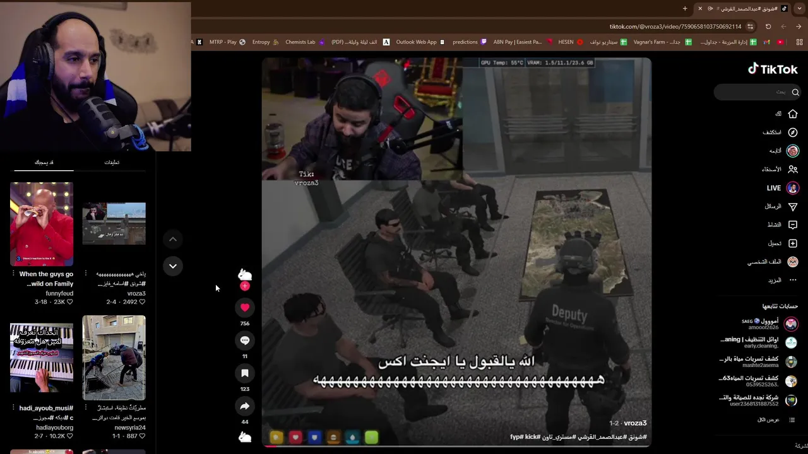Viewport: 808px width, 454px height.
Task: Open the sound disc rabbit icon
Action: [x=245, y=437]
